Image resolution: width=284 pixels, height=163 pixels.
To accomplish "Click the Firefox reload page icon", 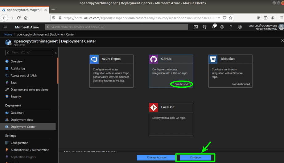I will (x=19, y=18).
